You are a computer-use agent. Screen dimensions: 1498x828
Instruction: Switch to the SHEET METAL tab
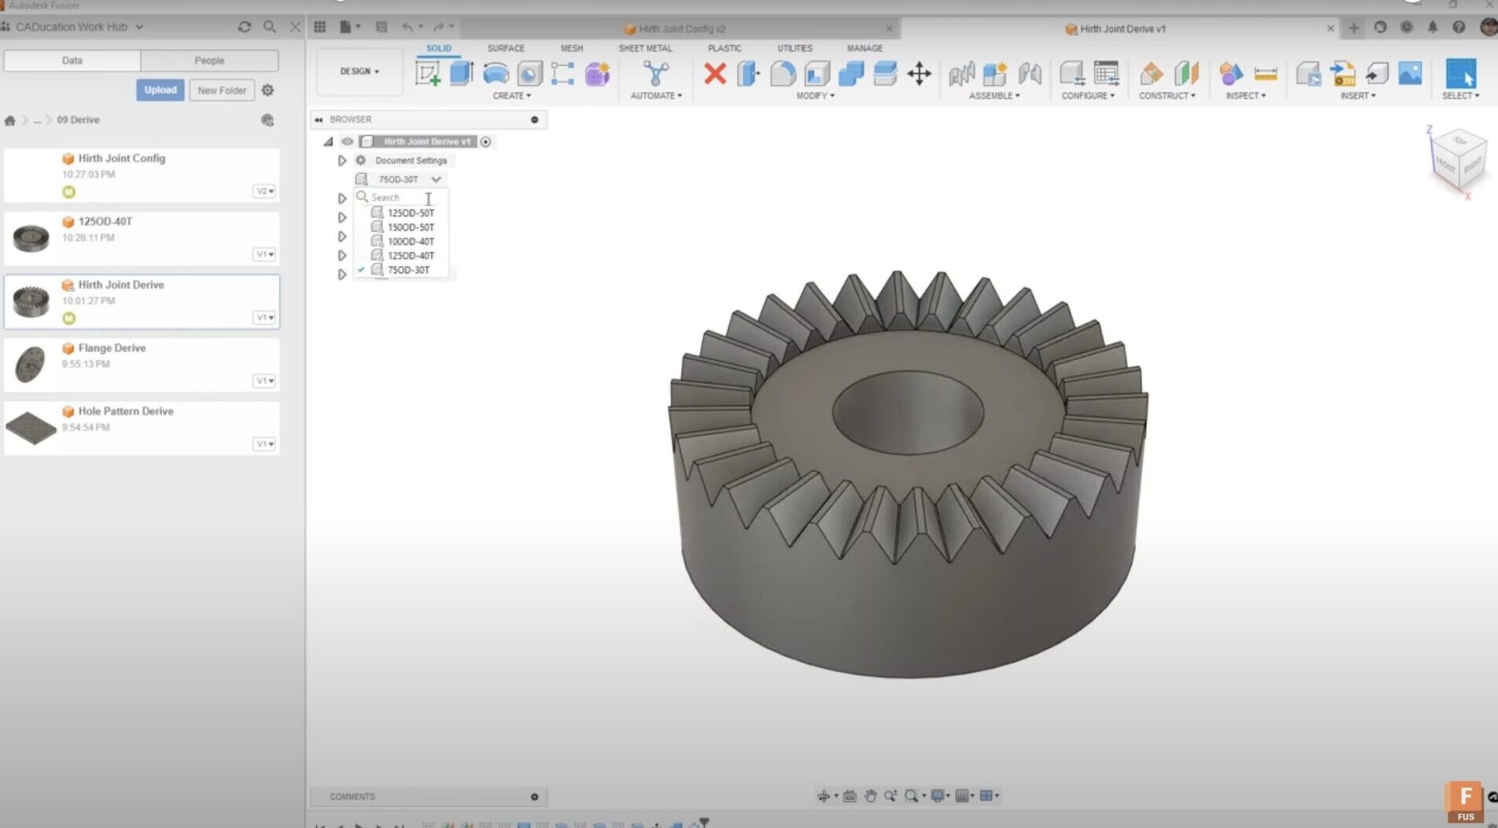(x=645, y=49)
